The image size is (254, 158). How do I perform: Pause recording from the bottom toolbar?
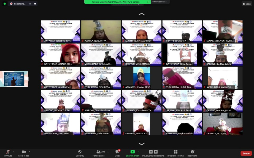pos(151,152)
